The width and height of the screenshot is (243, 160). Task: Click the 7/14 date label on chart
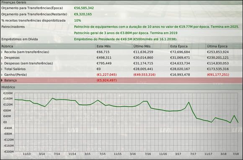(57, 154)
